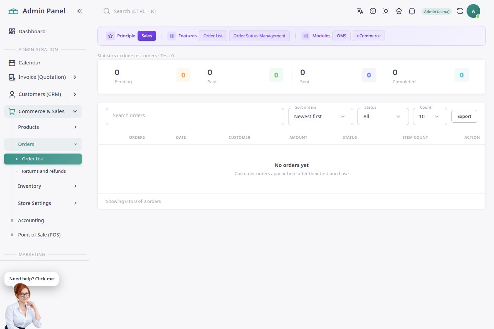Open favorites star icon in header

coord(399,11)
